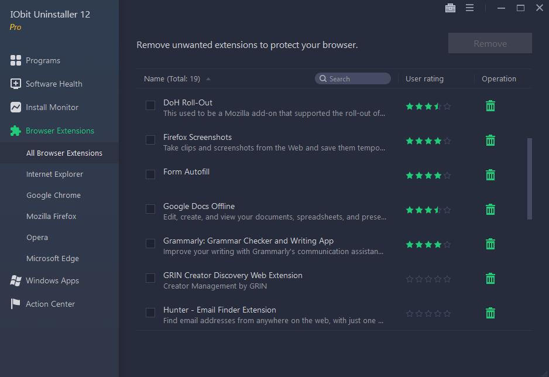Open the toolbox icon in title bar
This screenshot has width=549, height=377.
click(450, 8)
